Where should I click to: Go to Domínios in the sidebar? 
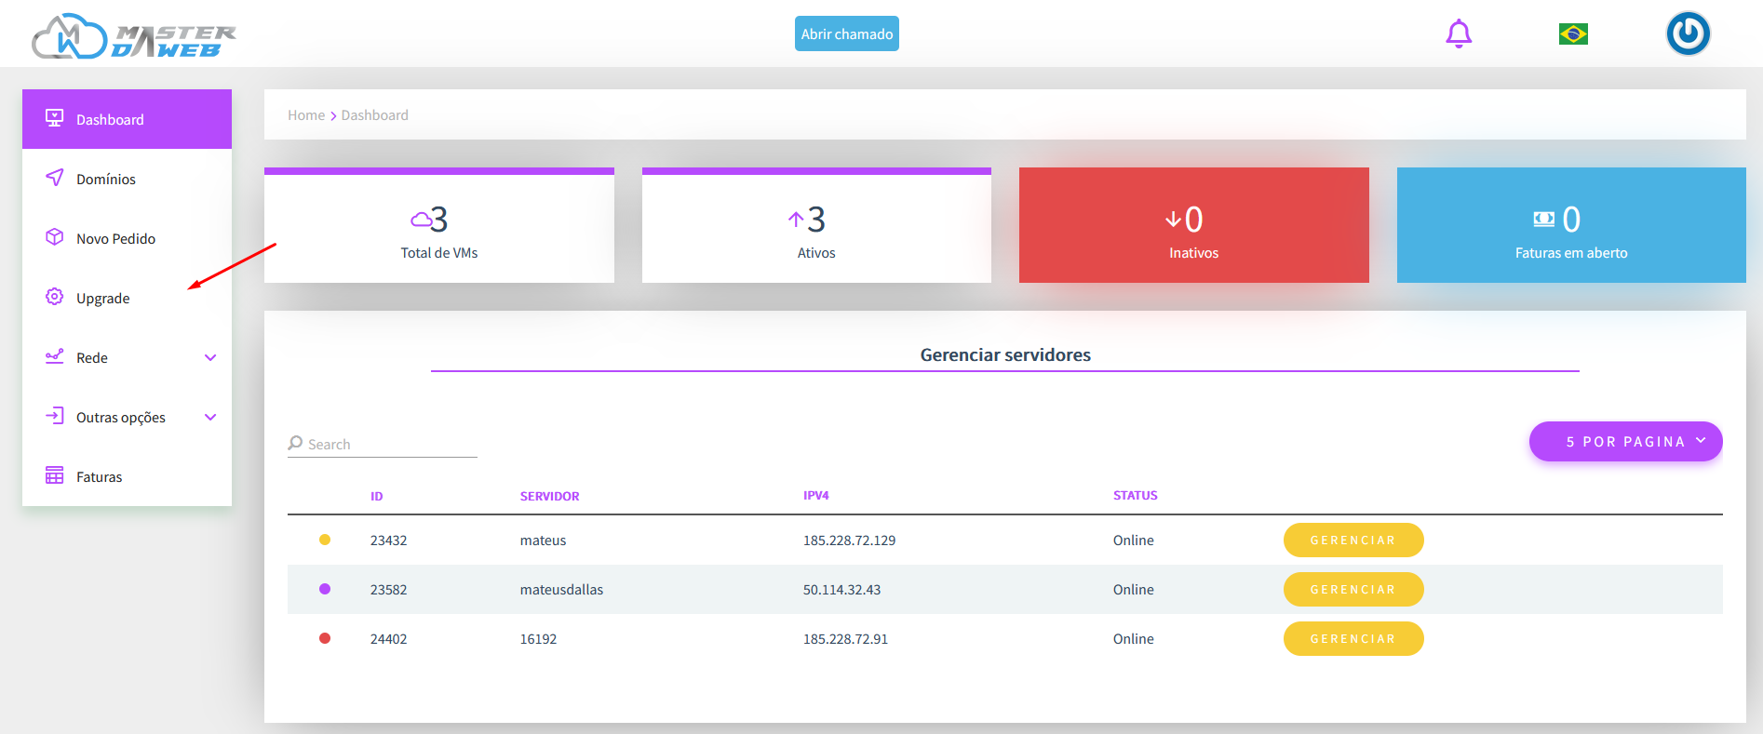tap(127, 179)
